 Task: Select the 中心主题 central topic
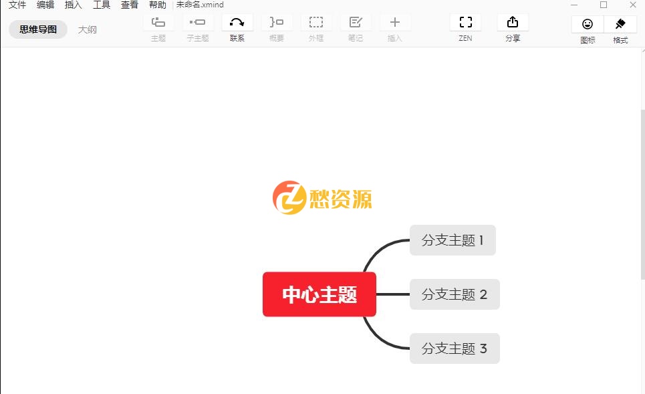click(x=319, y=294)
